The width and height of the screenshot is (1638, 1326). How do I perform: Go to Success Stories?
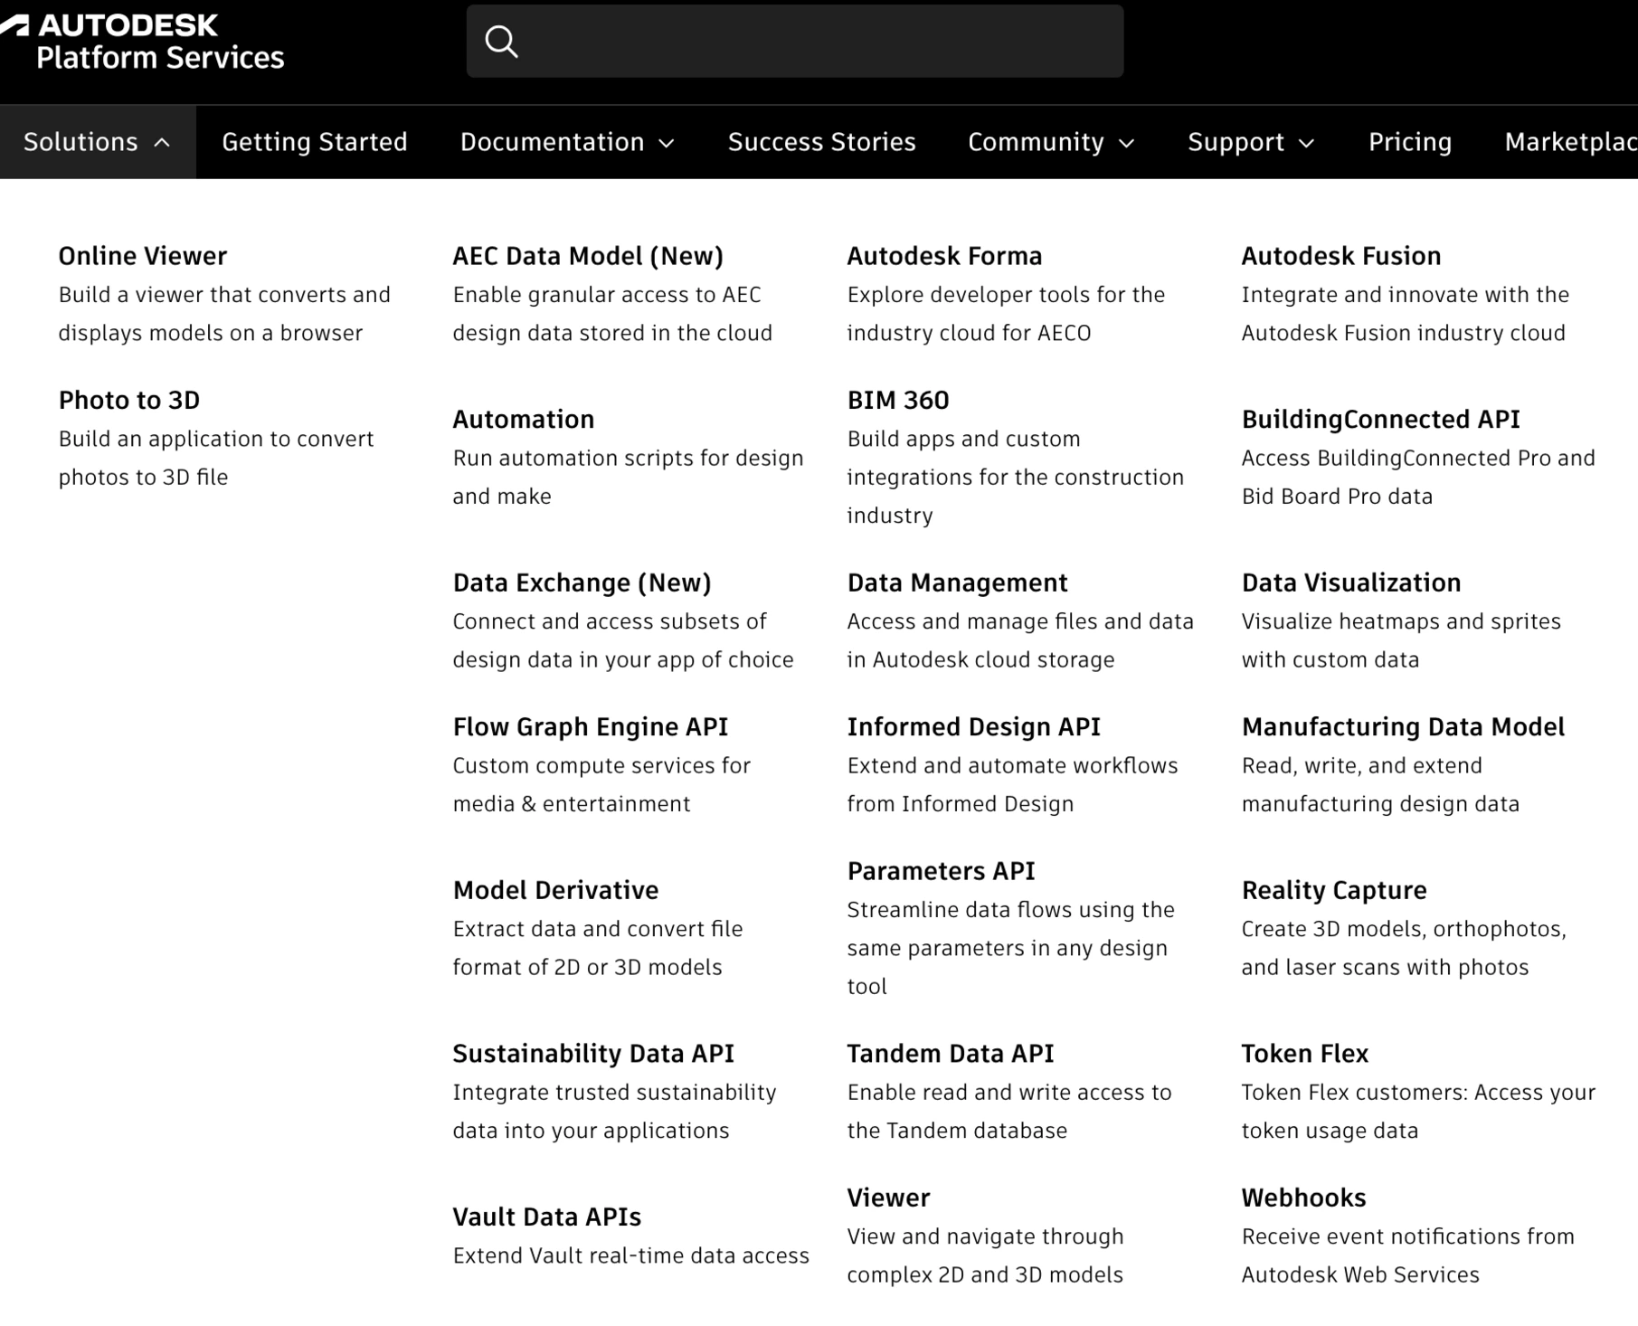(821, 142)
